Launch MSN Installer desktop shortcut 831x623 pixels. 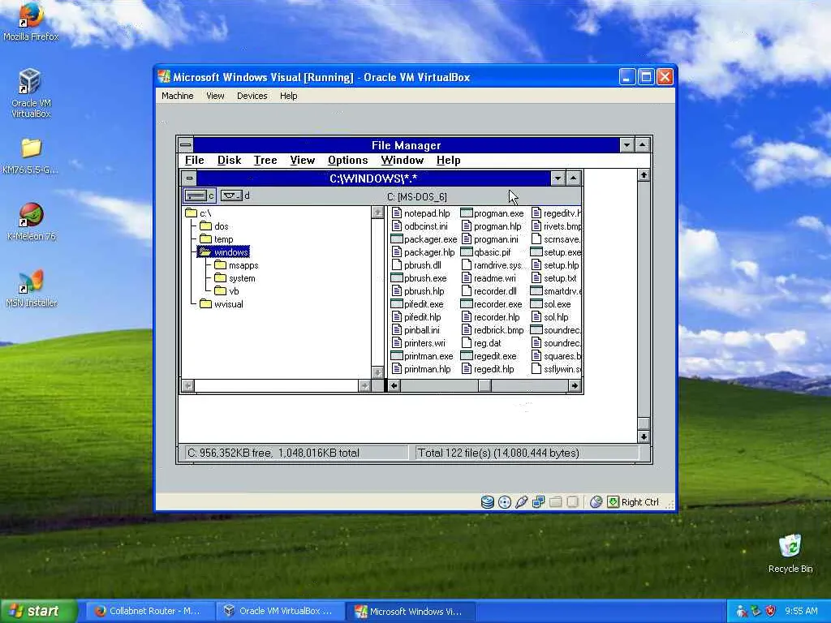click(31, 290)
